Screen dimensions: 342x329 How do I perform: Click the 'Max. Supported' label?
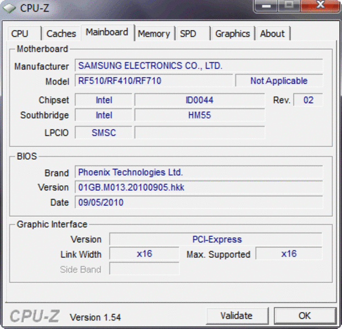click(218, 254)
